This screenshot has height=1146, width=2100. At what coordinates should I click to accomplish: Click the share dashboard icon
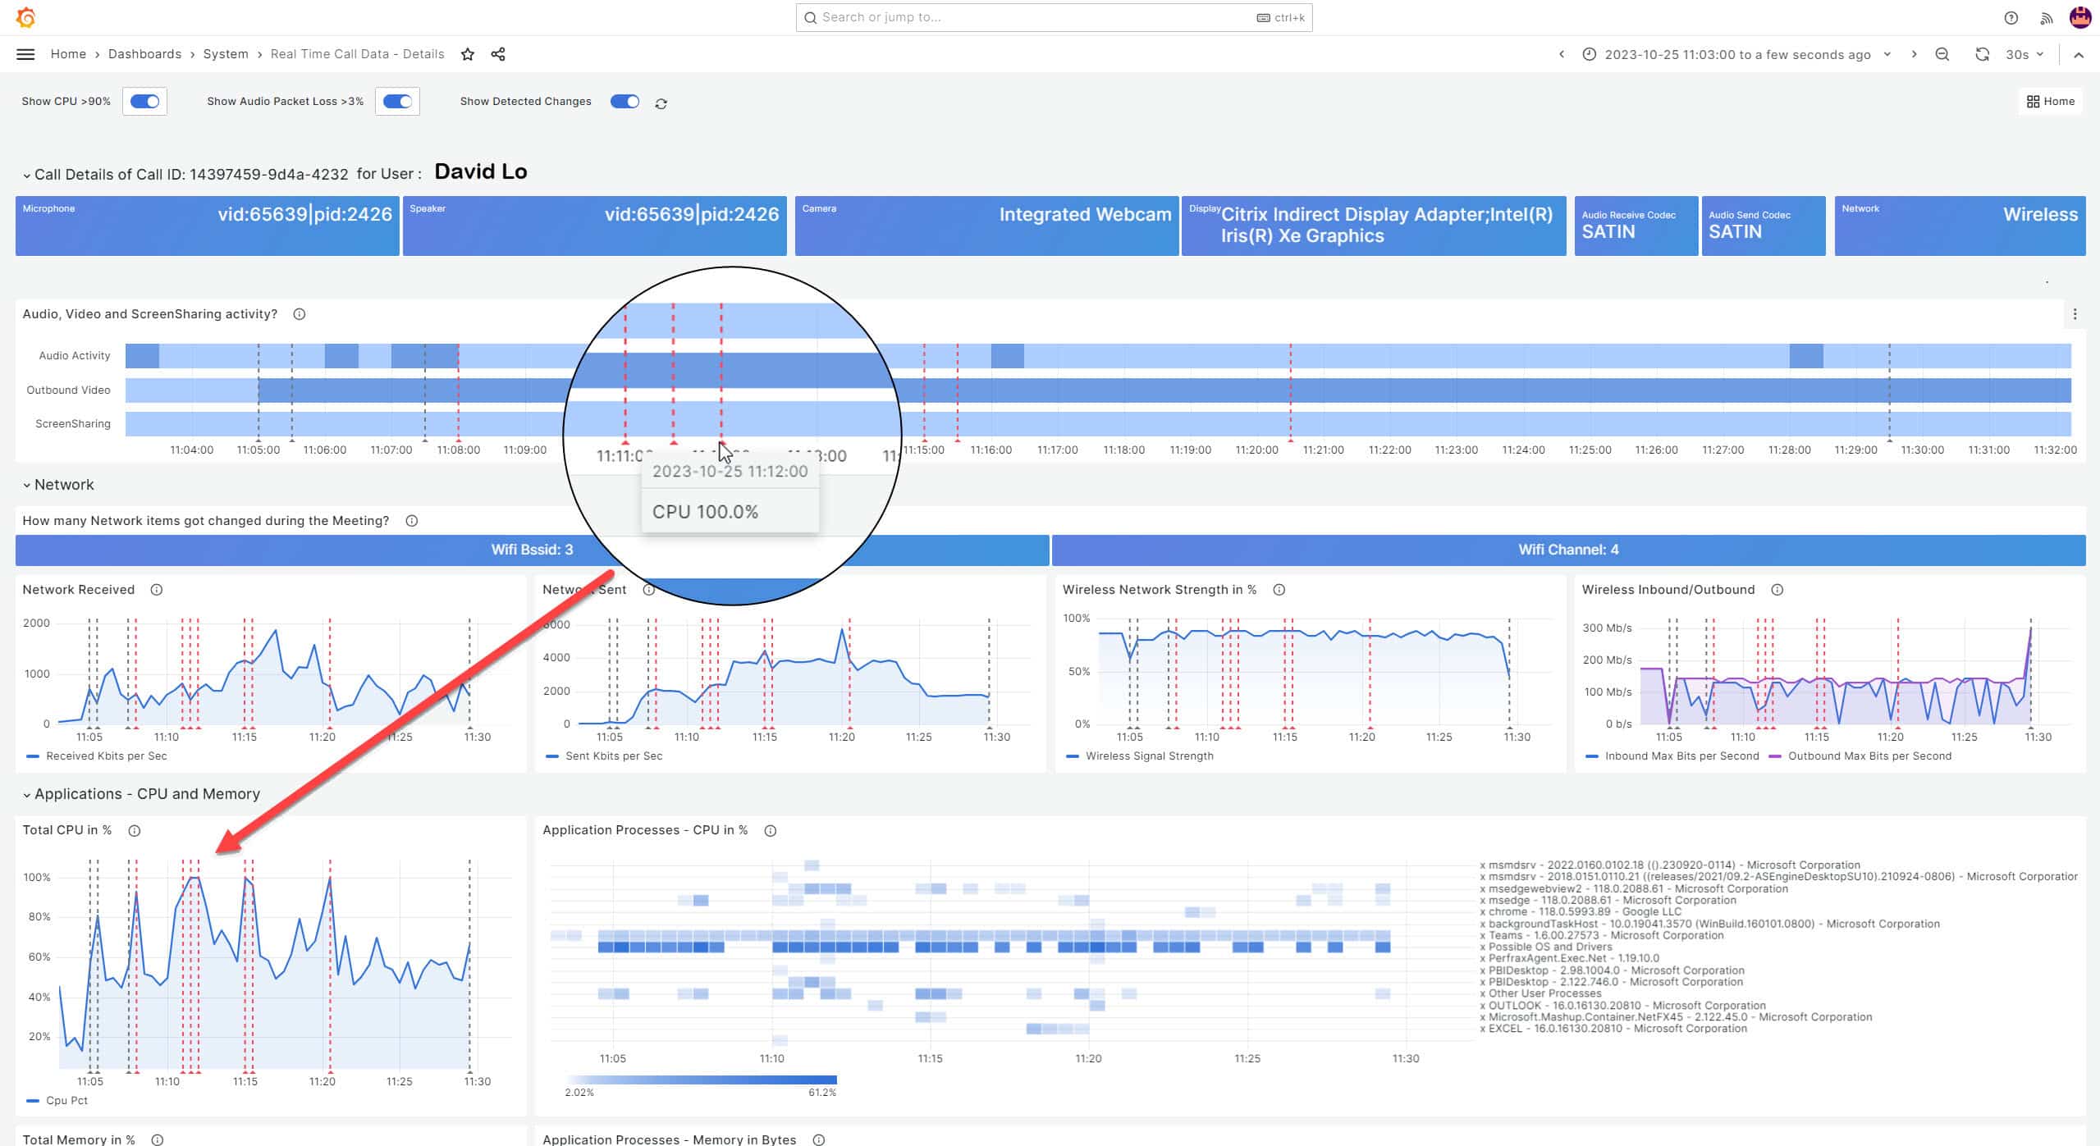coord(498,54)
